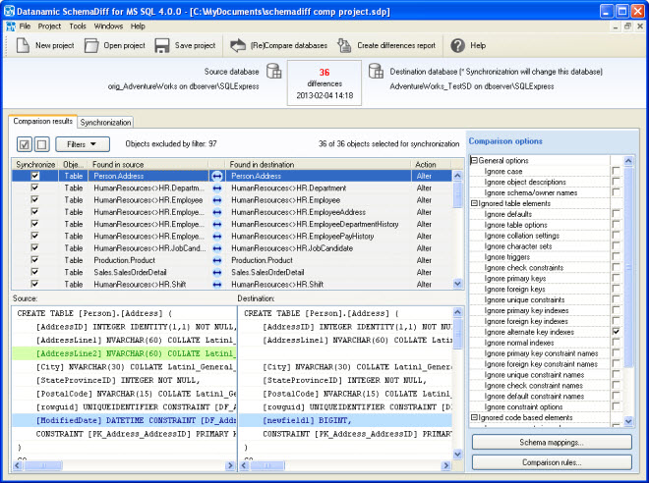Screen dimensions: 649x483
Task: Open the Project menu
Action: click(x=49, y=27)
